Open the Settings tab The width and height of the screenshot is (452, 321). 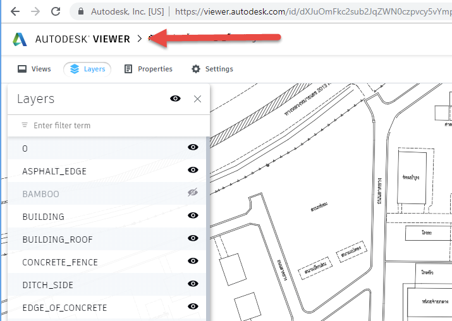tap(212, 69)
